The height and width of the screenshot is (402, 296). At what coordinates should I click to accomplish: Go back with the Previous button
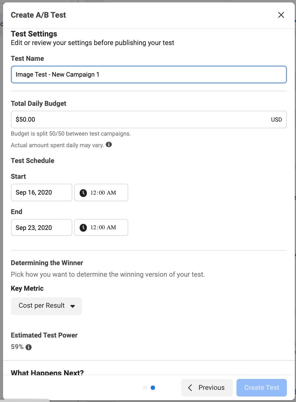point(207,388)
